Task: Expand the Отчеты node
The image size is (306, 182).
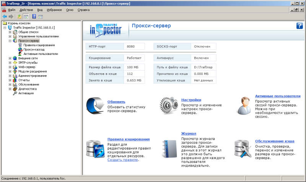Action: pos(10,80)
